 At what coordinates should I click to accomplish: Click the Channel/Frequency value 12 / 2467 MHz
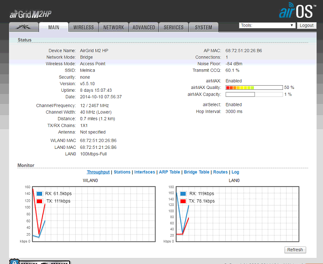pos(94,105)
